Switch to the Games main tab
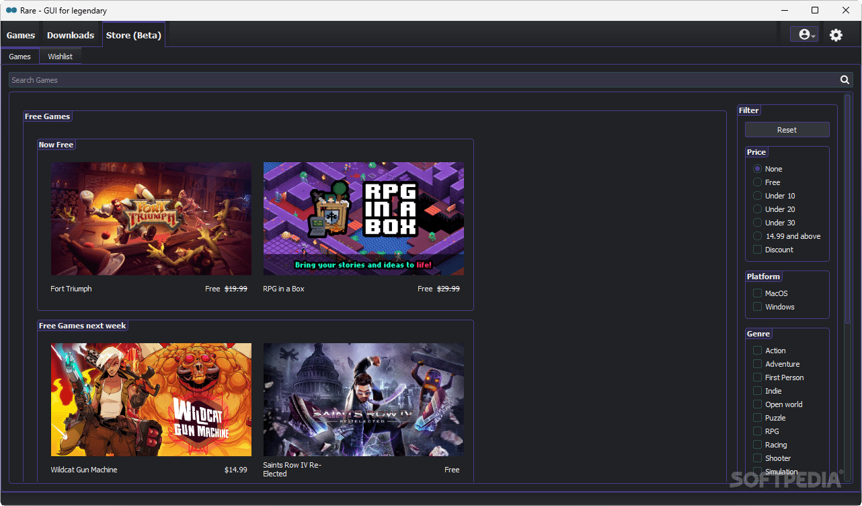The width and height of the screenshot is (862, 506). point(21,35)
